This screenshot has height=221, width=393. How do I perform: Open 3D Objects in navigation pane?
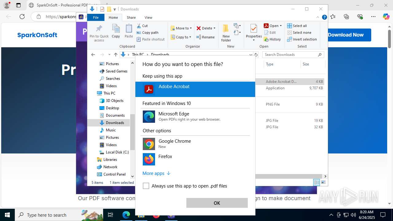click(x=111, y=101)
